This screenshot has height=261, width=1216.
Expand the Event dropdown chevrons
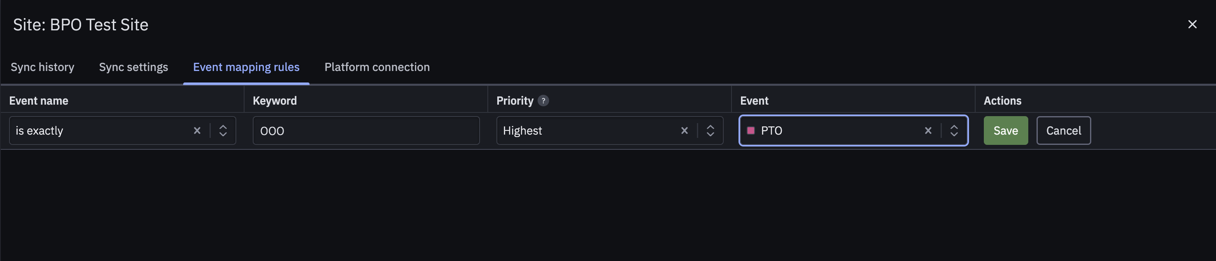click(x=954, y=131)
